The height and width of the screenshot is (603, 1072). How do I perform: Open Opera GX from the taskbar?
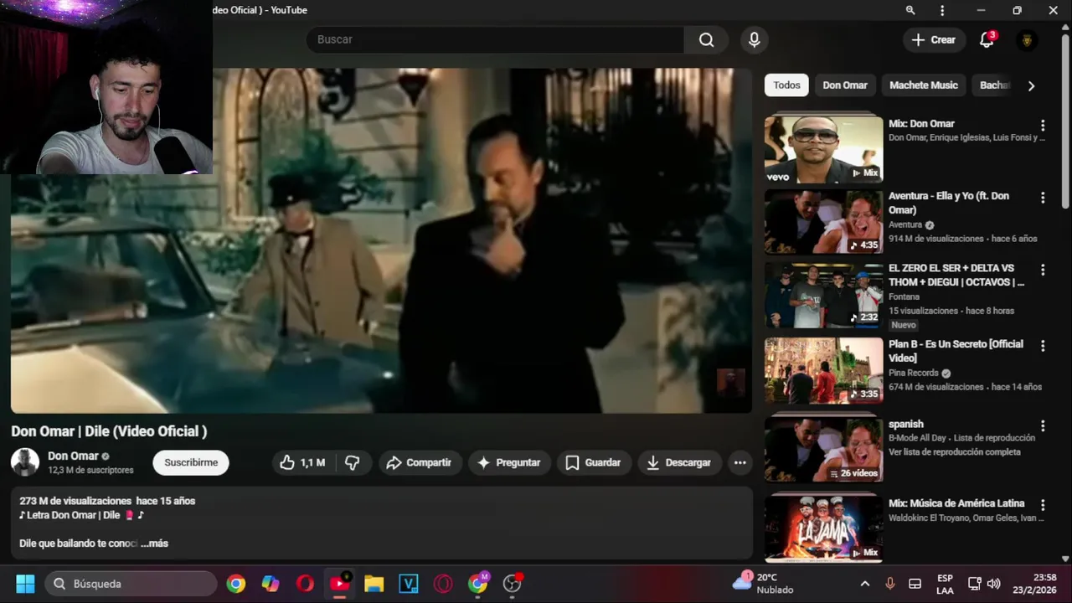[x=442, y=584]
